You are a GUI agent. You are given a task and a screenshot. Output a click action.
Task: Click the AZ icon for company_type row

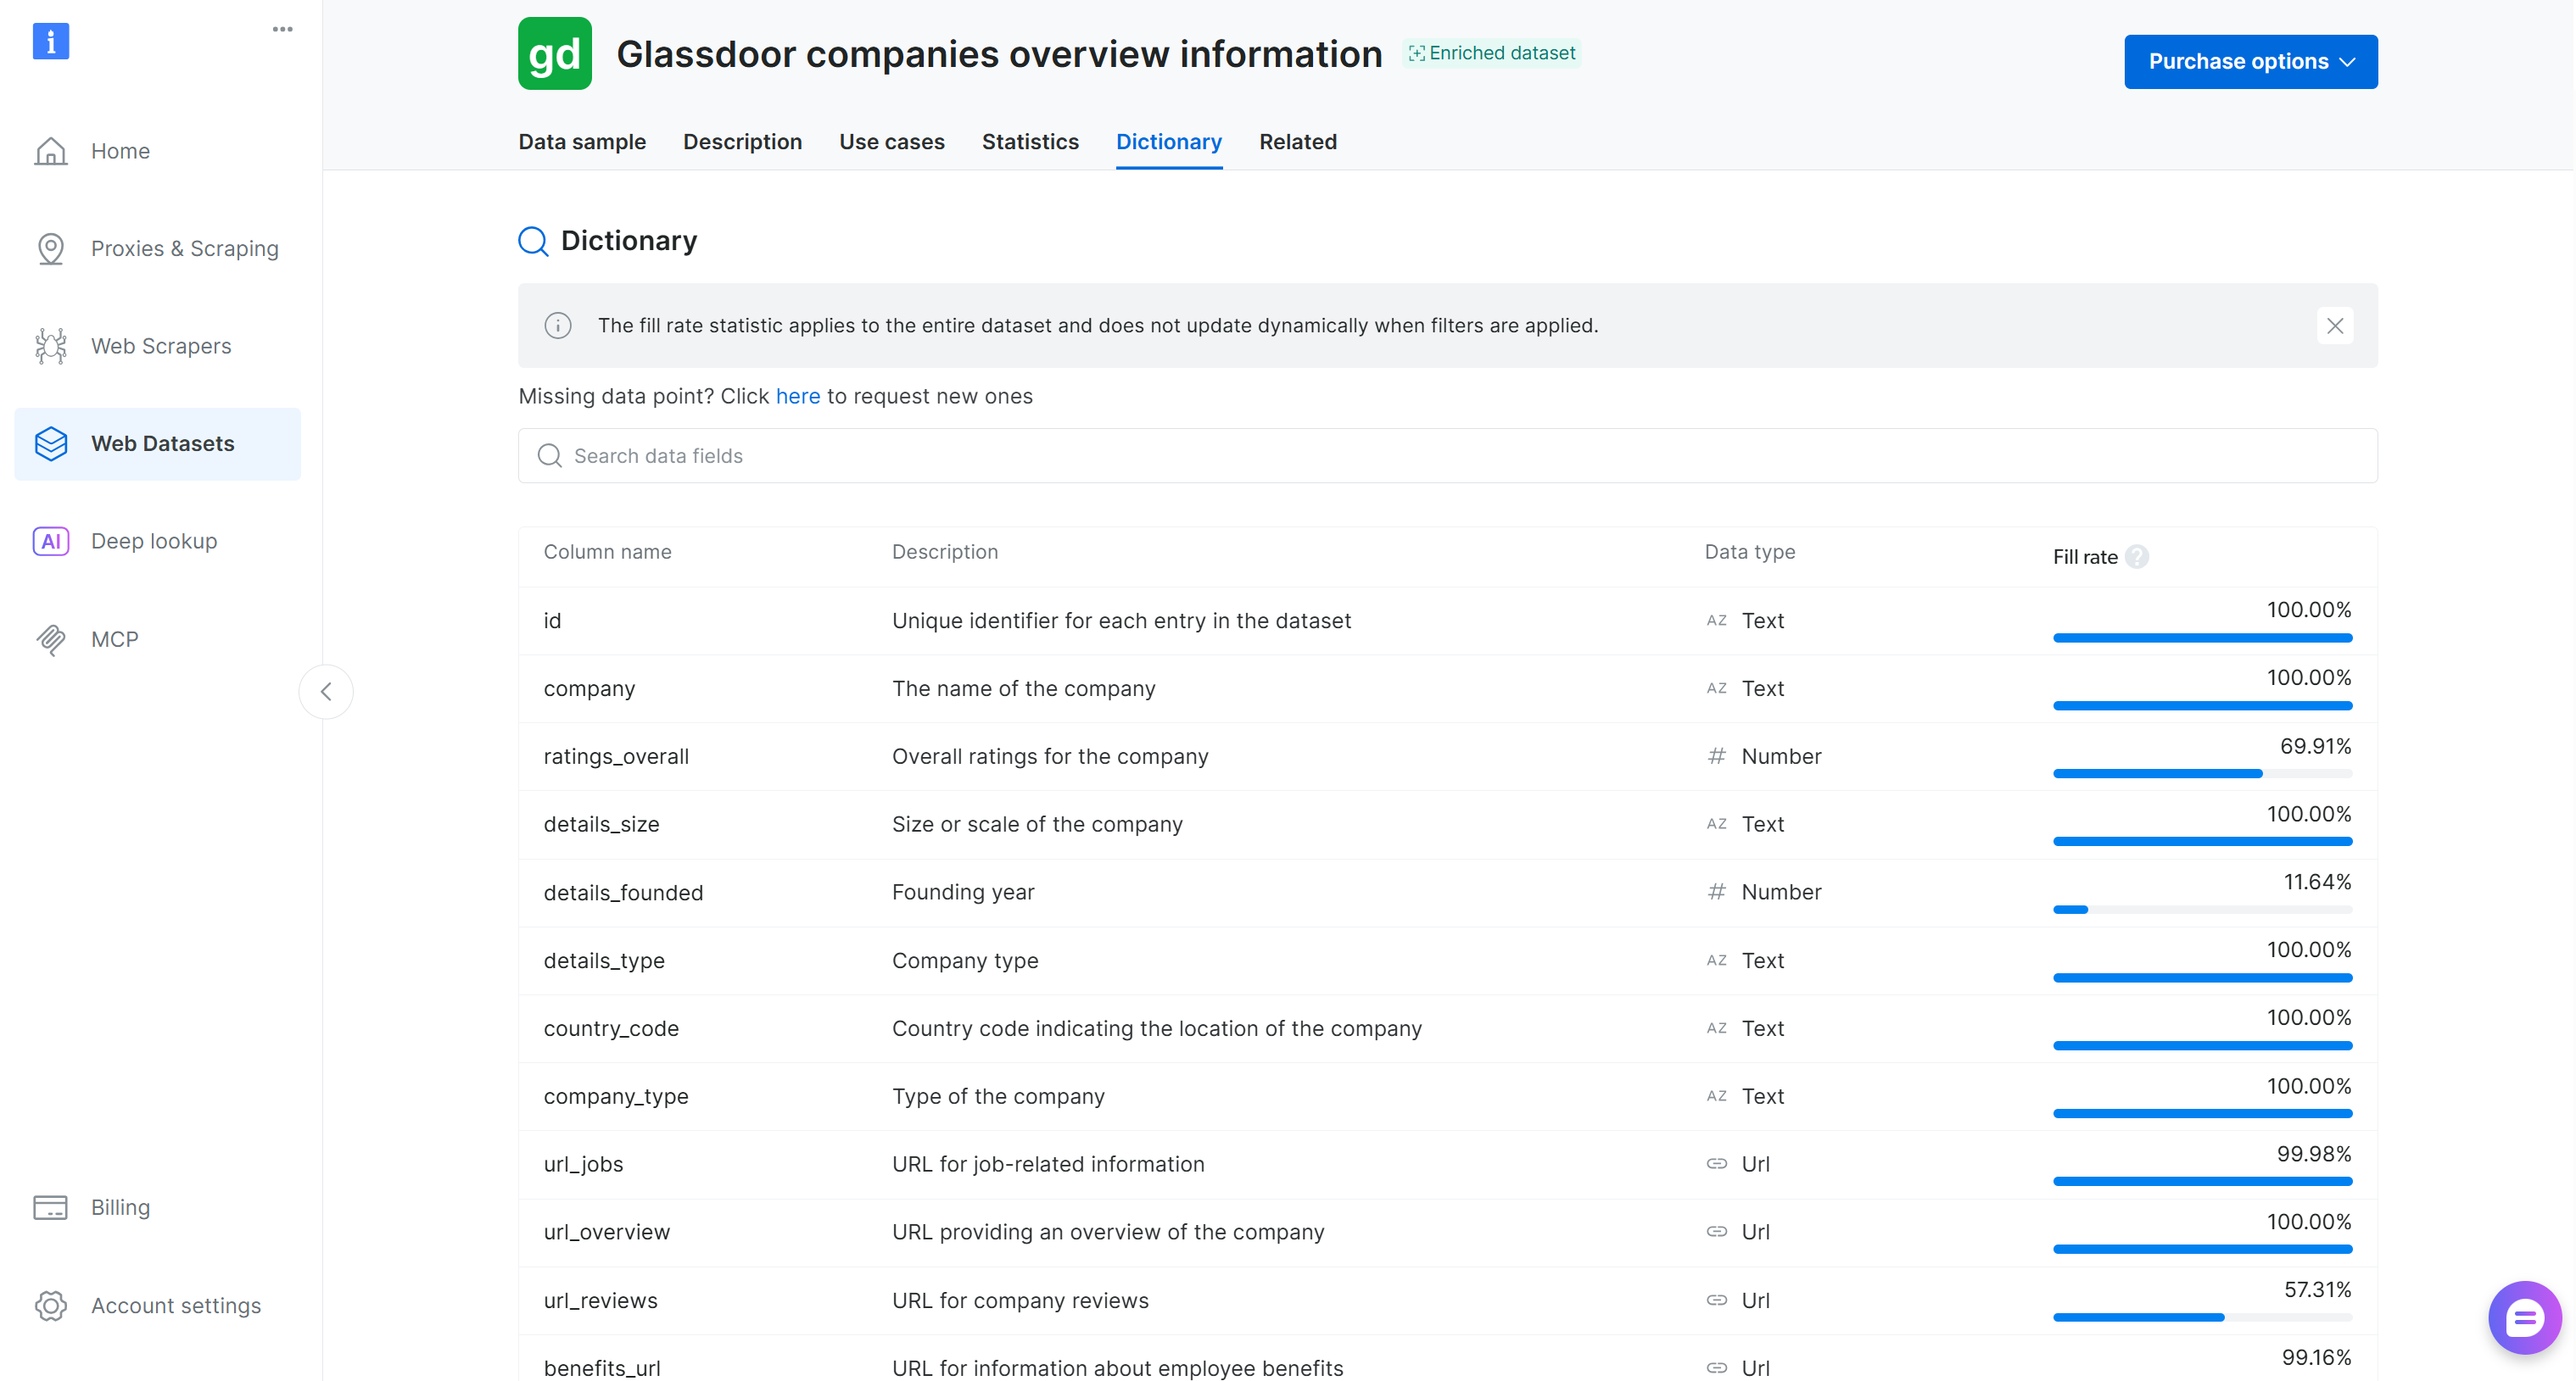pyautogui.click(x=1717, y=1096)
